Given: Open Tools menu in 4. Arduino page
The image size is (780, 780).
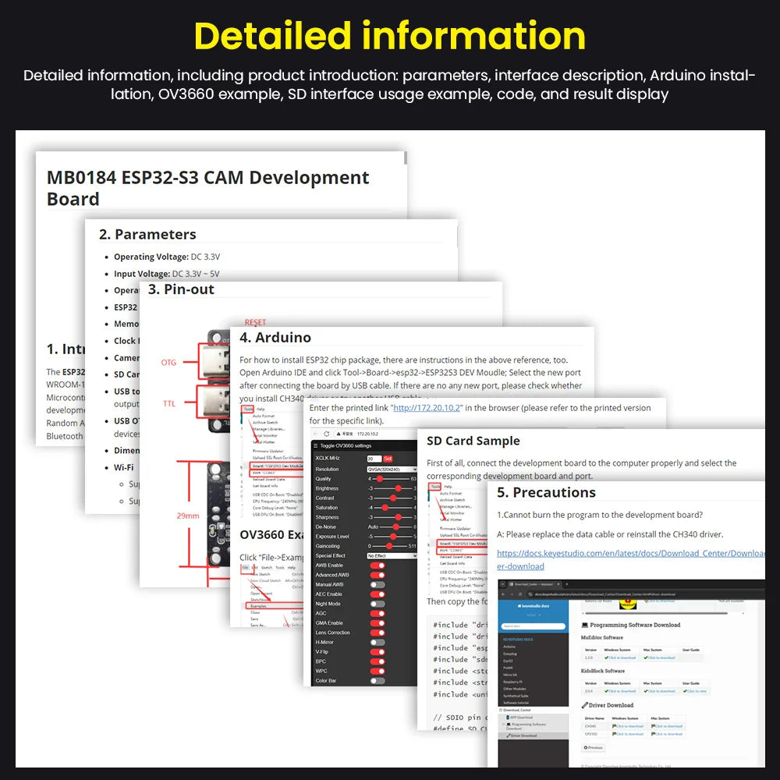Looking at the screenshot, I should 247,409.
